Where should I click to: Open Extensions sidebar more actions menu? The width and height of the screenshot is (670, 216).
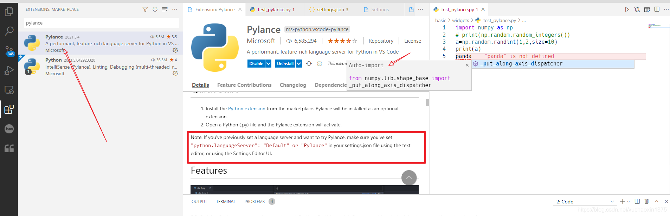coord(175,9)
